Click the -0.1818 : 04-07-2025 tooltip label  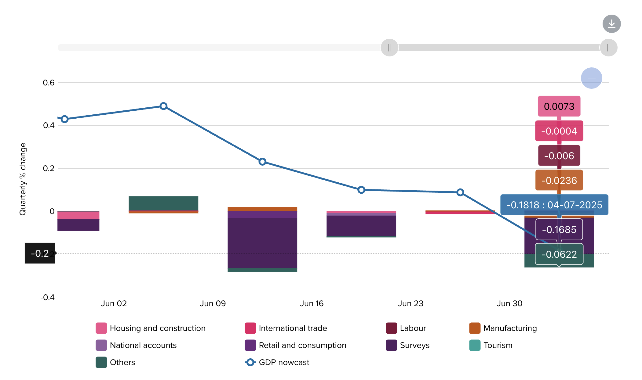click(x=554, y=205)
